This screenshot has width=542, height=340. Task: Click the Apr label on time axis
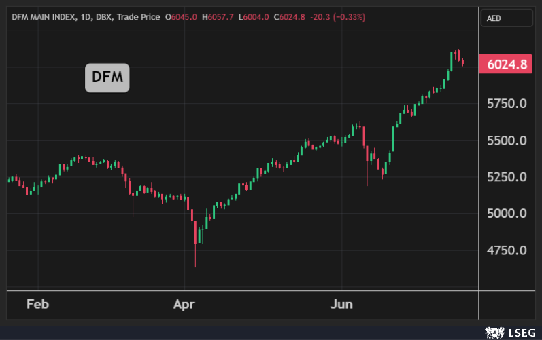point(185,304)
